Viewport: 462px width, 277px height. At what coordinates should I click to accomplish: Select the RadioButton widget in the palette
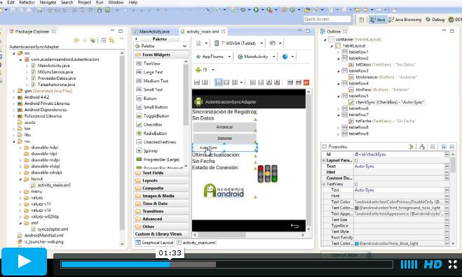[x=151, y=133]
